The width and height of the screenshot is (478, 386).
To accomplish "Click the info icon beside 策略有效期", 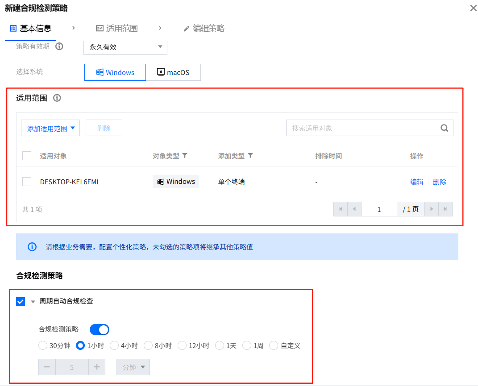I will (59, 46).
